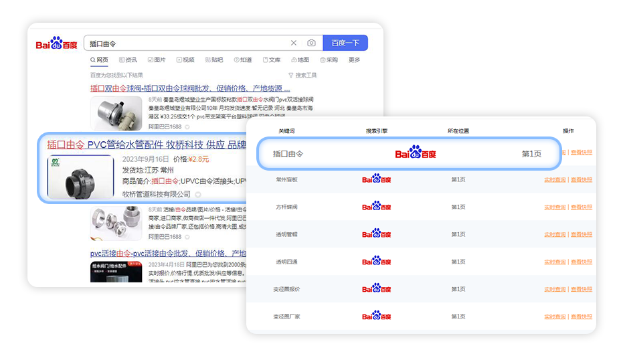Click 实时查询 for 变径圈报价
The height and width of the screenshot is (358, 619).
(555, 289)
